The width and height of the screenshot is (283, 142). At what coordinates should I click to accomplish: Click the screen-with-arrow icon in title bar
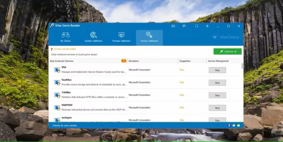coord(197,26)
